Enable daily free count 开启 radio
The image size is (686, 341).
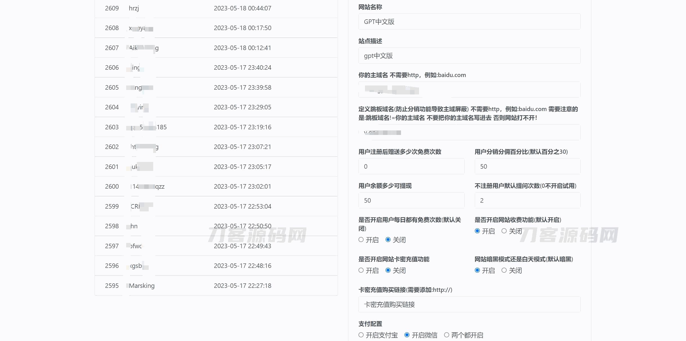pyautogui.click(x=361, y=240)
